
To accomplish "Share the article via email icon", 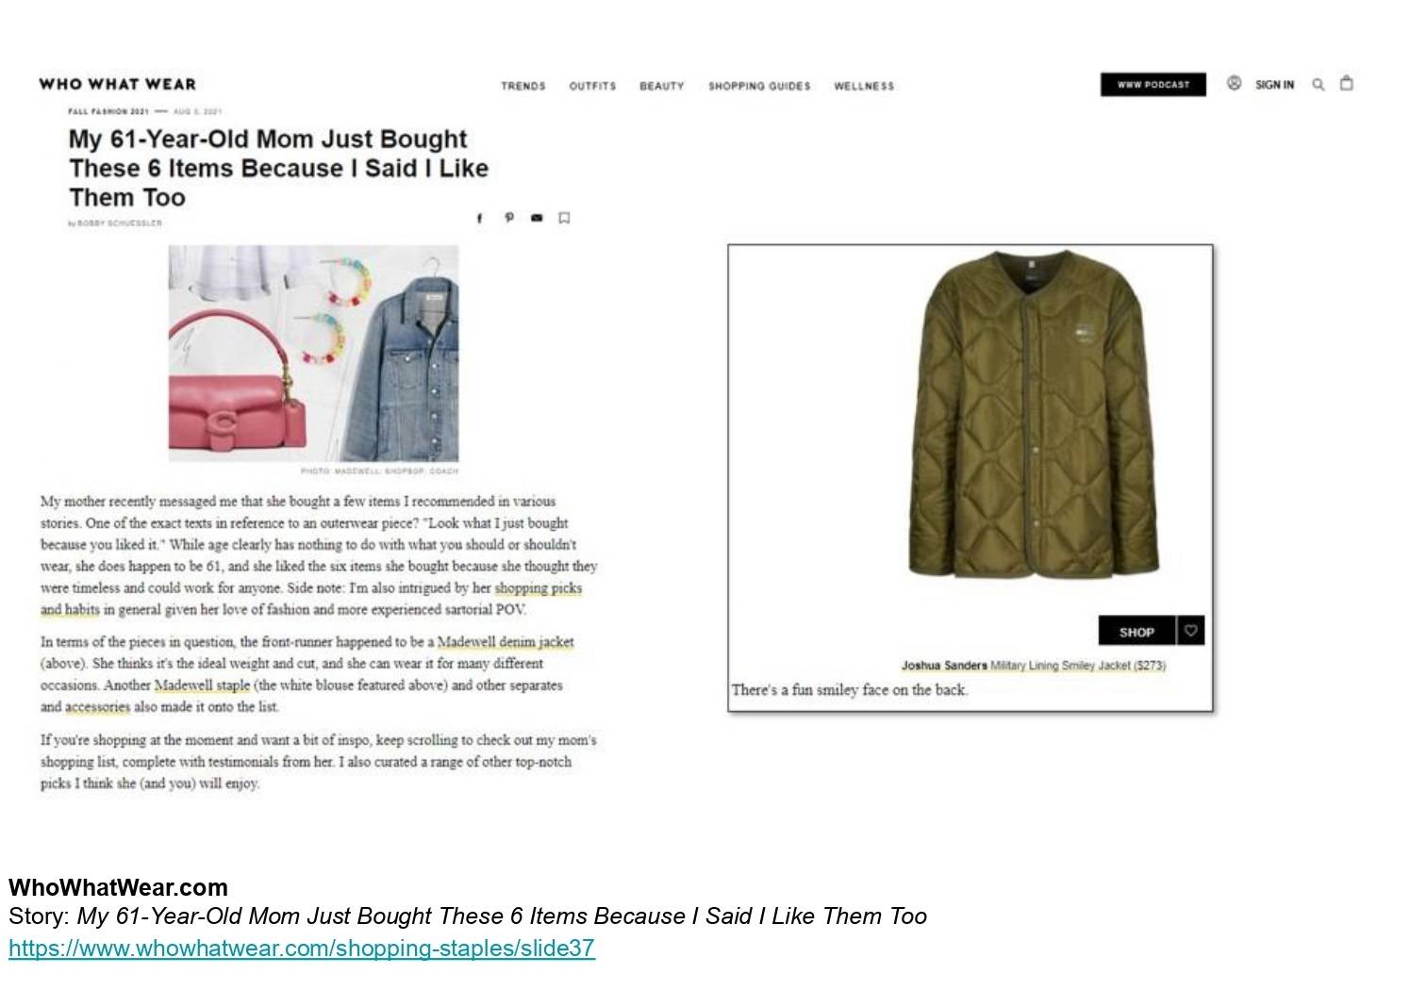I will (537, 218).
